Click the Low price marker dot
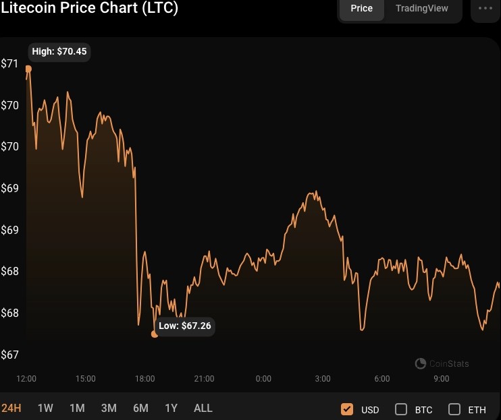This screenshot has width=501, height=420. (155, 334)
